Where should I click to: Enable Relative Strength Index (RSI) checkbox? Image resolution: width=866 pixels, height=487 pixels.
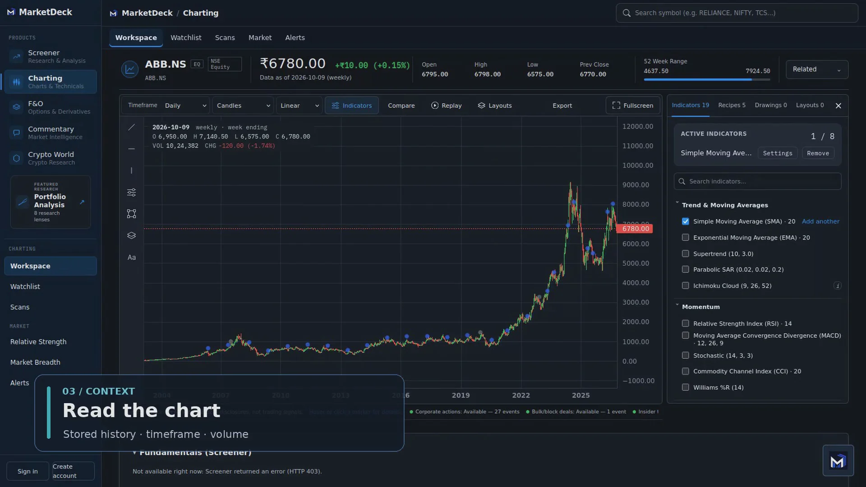(685, 324)
